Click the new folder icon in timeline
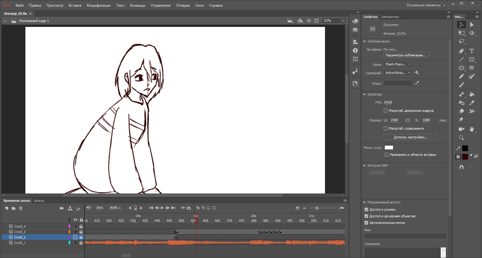 (13, 208)
